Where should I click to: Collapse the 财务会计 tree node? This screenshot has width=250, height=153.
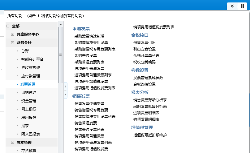(13, 43)
